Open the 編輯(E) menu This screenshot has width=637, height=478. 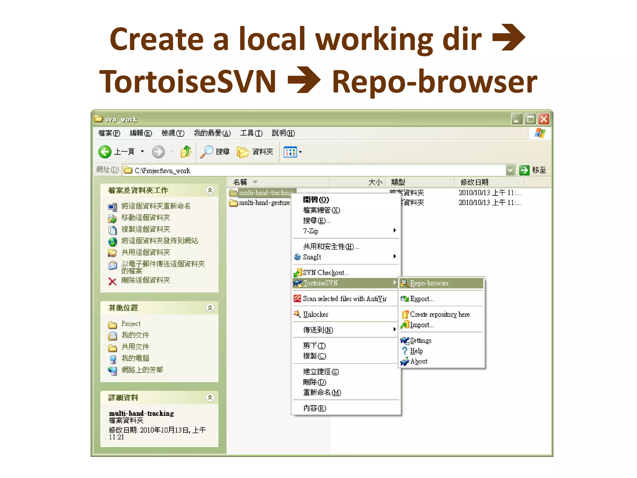click(141, 133)
